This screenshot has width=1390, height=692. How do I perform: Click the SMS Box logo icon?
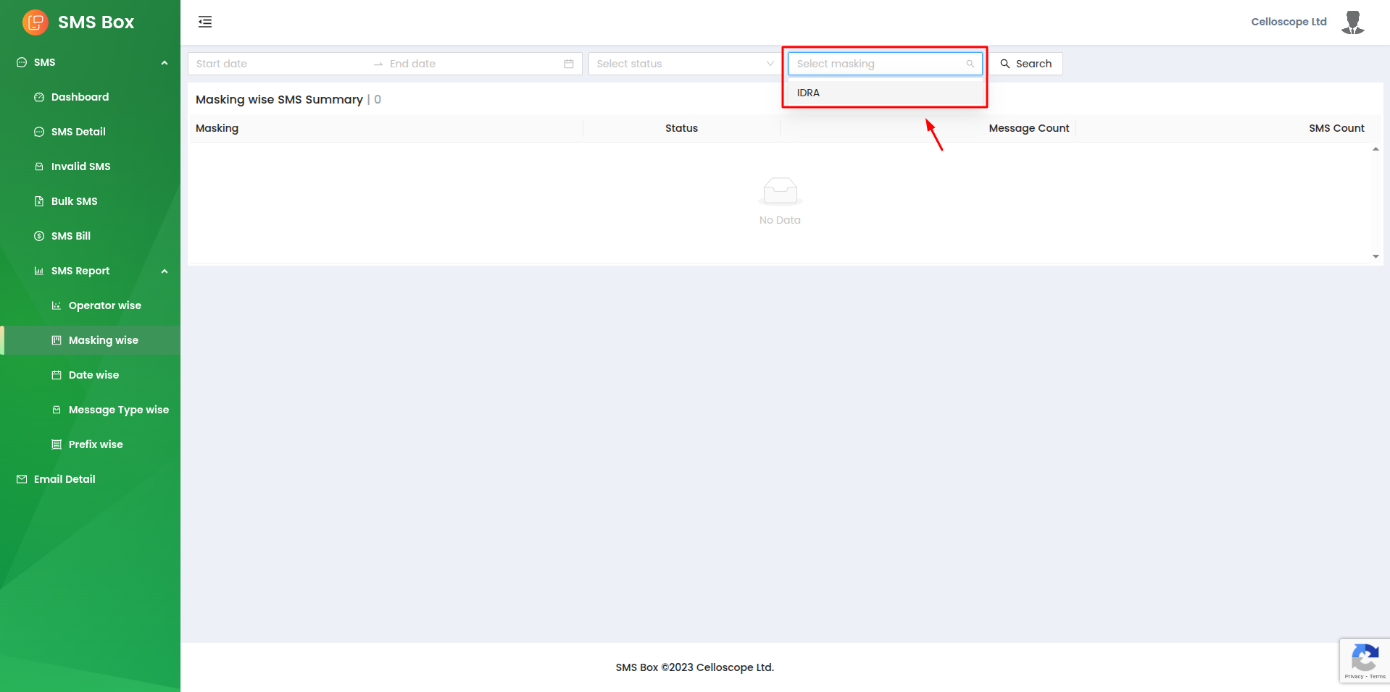(x=35, y=22)
